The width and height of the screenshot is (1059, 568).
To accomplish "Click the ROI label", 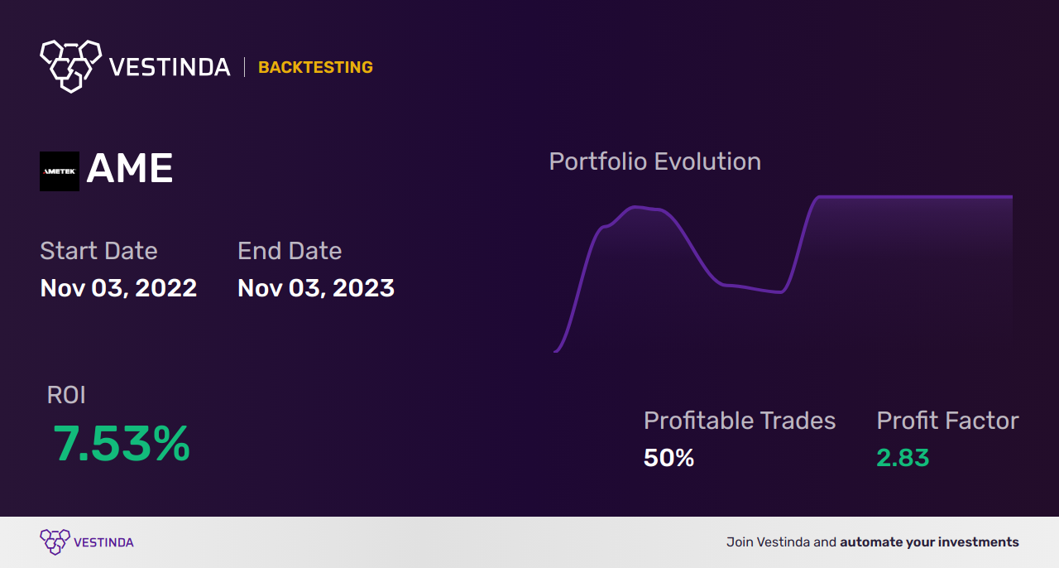I will coord(66,395).
